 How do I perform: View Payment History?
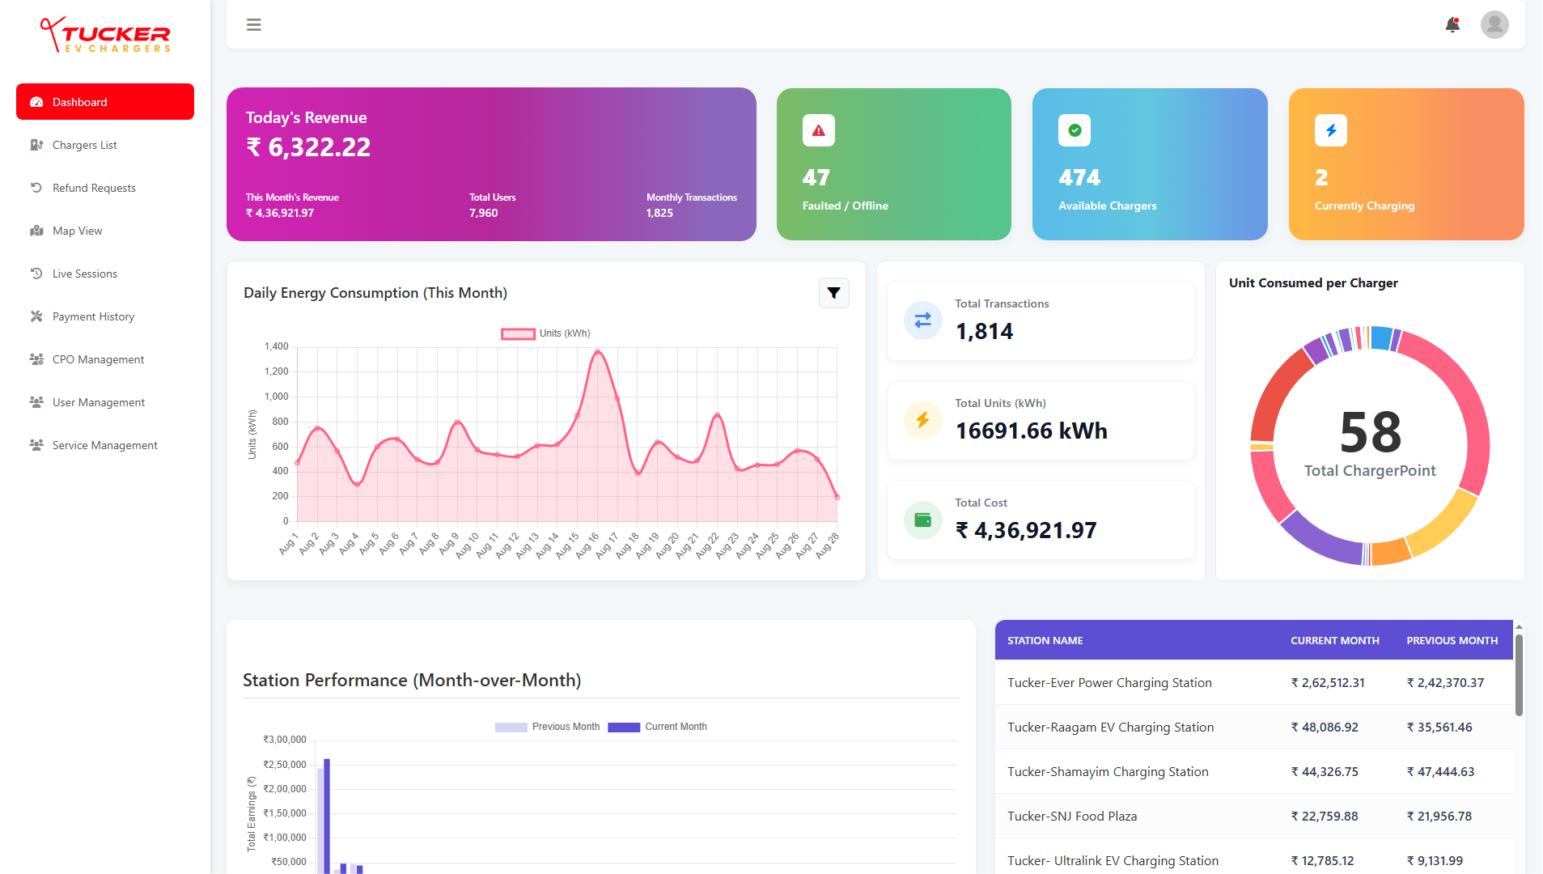(105, 316)
